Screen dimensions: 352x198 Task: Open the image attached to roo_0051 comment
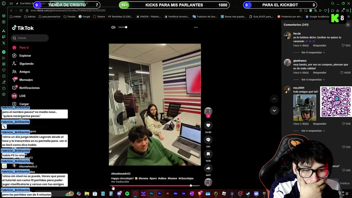pyautogui.click(x=305, y=108)
